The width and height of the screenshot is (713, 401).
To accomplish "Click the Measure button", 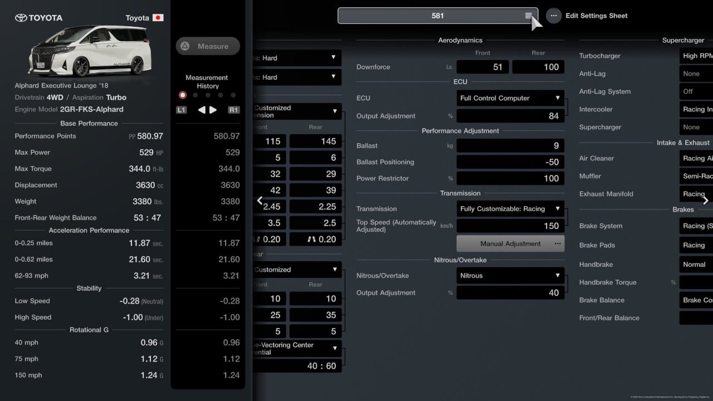I will pyautogui.click(x=208, y=46).
